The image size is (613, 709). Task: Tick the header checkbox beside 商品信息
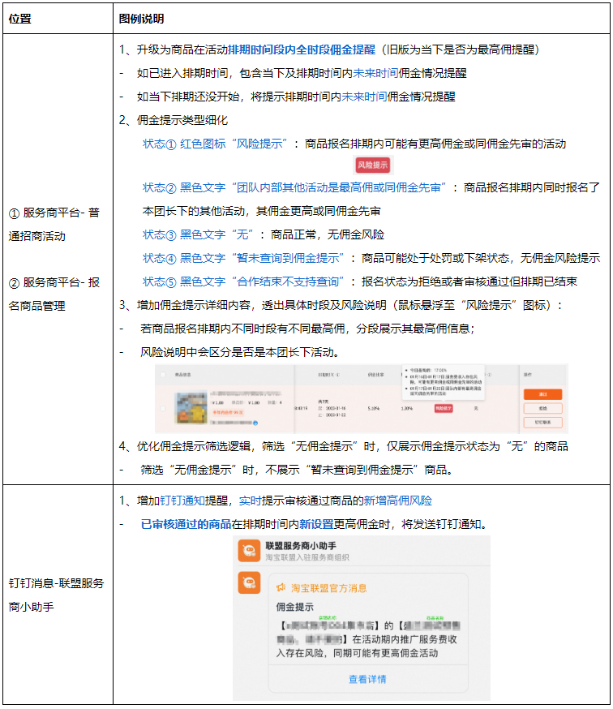tap(163, 375)
